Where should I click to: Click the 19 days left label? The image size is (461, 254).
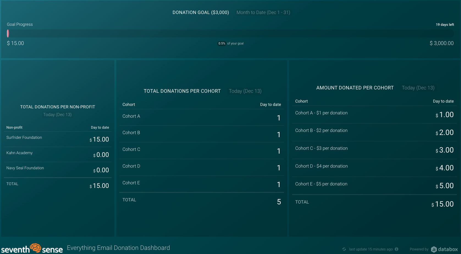click(445, 25)
